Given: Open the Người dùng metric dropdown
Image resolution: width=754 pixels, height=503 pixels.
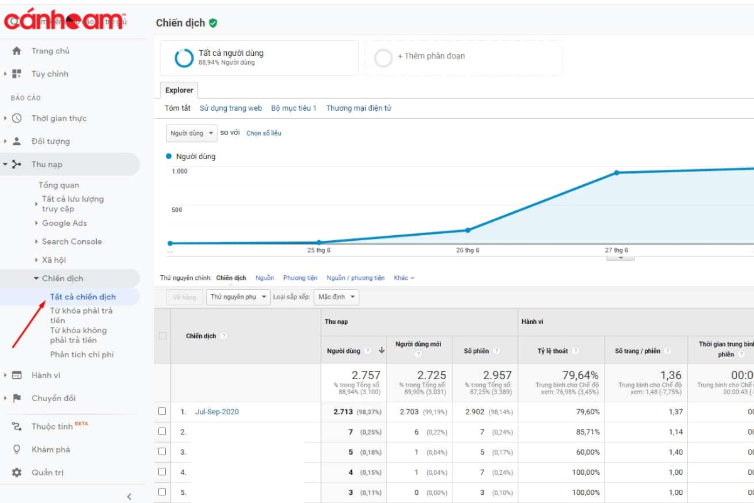Looking at the screenshot, I should tap(192, 133).
